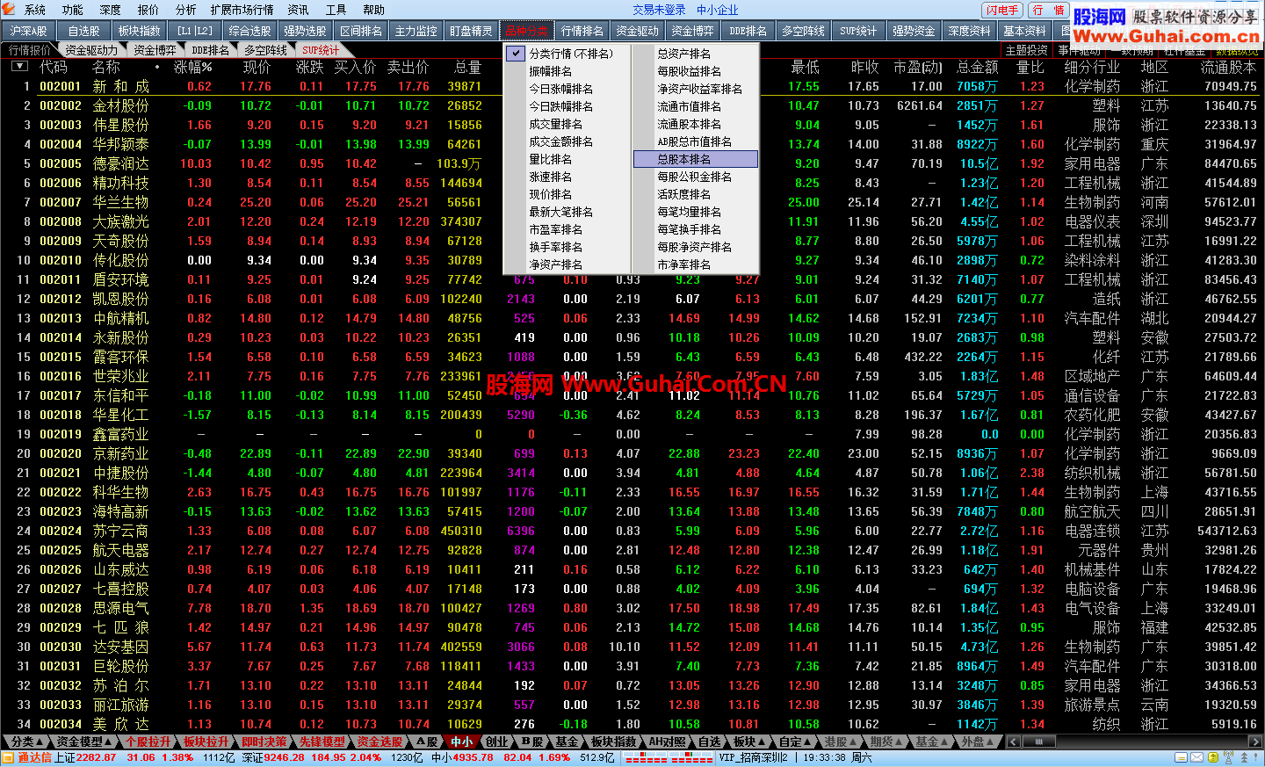Click the red-white market breadth indicator in status bar
The width and height of the screenshot is (1265, 767).
pos(667,757)
